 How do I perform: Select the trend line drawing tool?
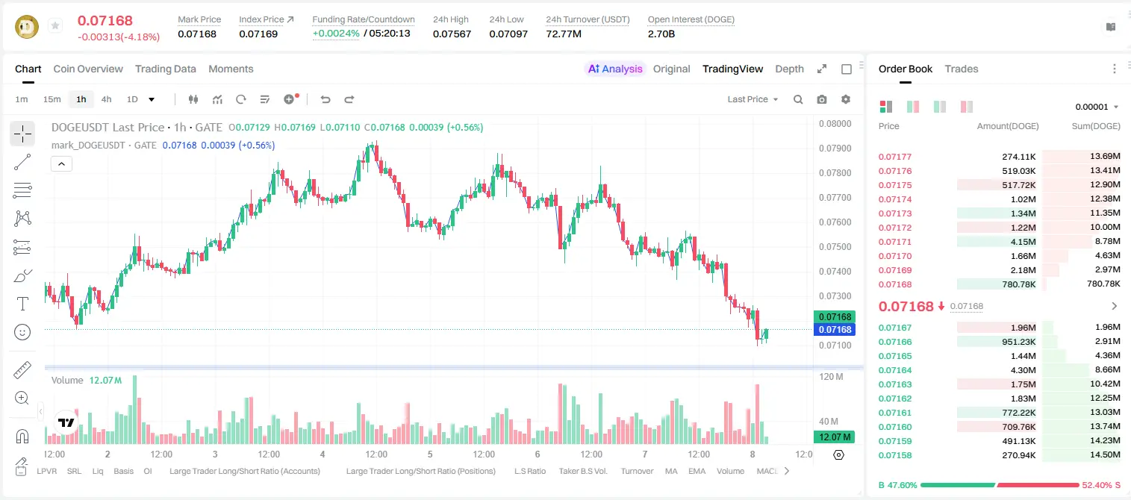22,162
